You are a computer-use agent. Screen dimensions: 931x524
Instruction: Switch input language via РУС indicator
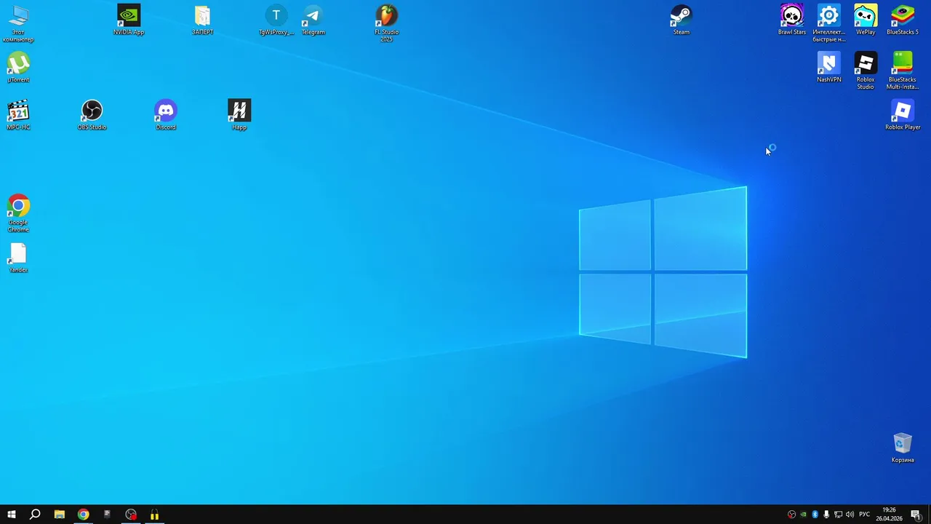point(864,515)
